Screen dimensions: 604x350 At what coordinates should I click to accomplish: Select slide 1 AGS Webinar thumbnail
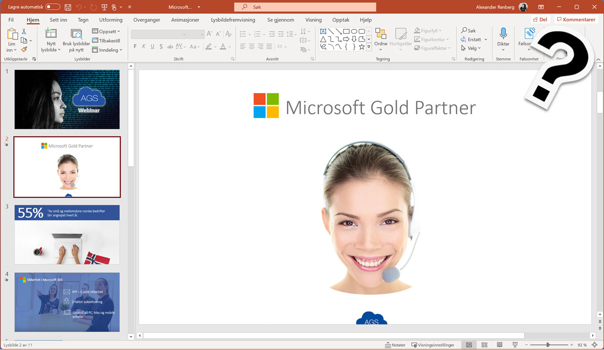coord(67,99)
